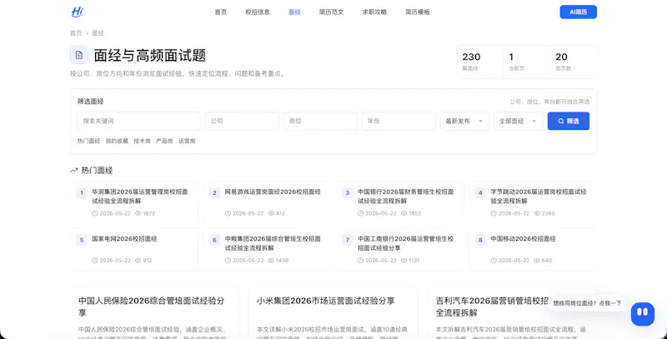The width and height of the screenshot is (667, 339).
Task: Click the 230 篇面经 stat
Action: pyautogui.click(x=480, y=62)
